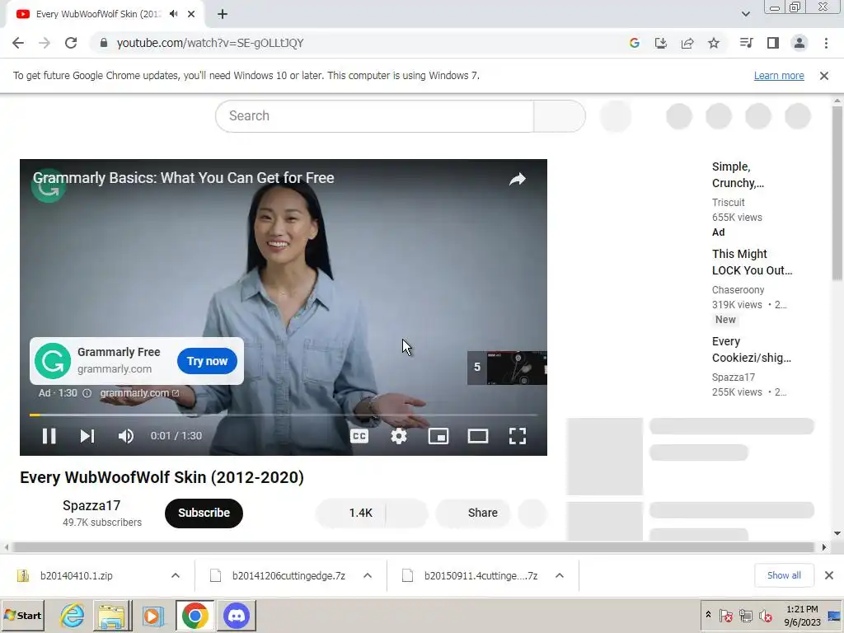Toggle Chrome side panel
The height and width of the screenshot is (633, 844).
(773, 43)
